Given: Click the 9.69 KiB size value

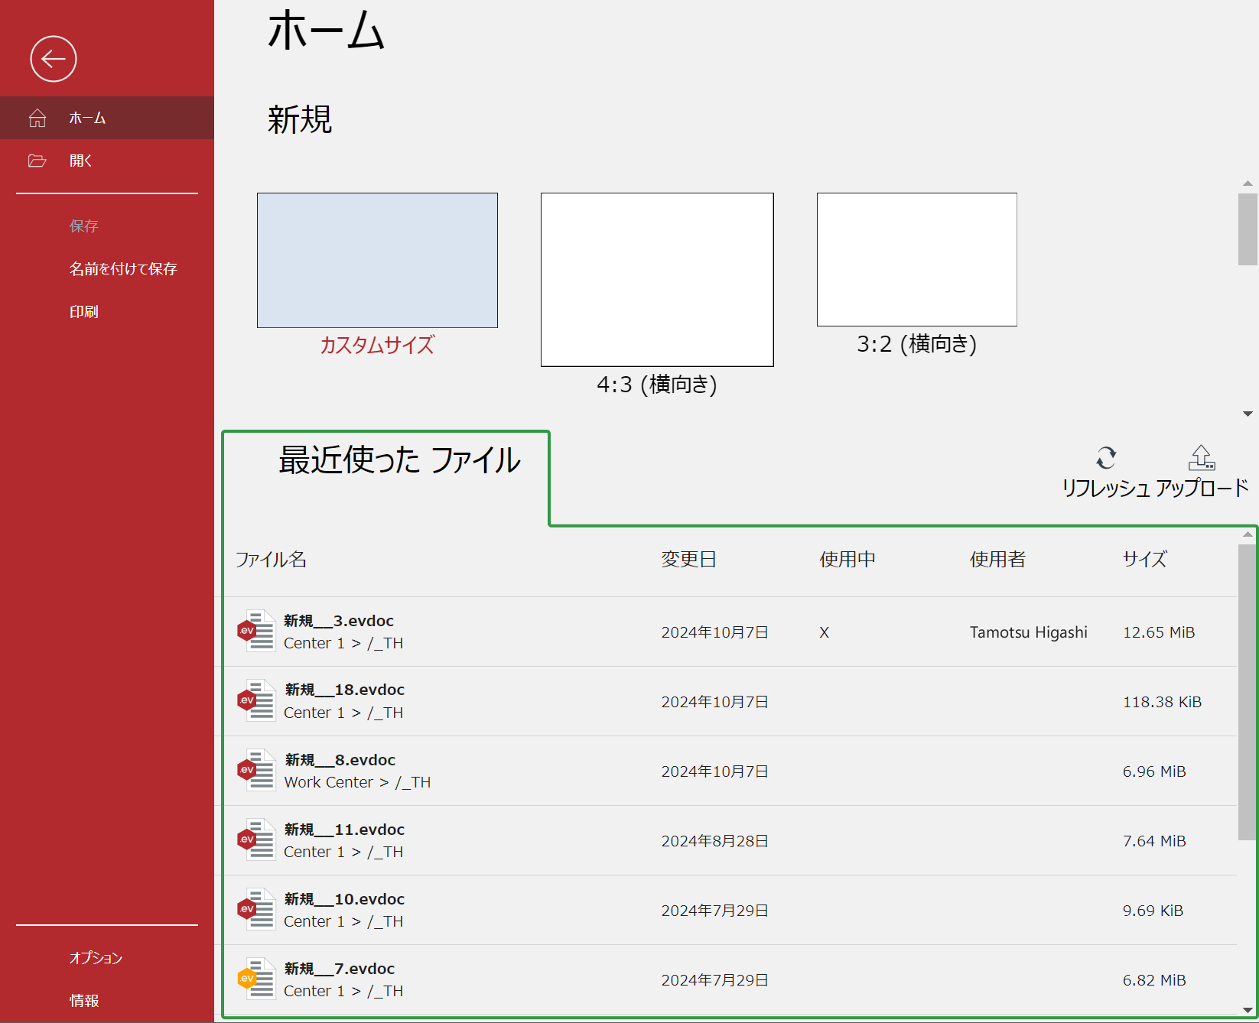Looking at the screenshot, I should point(1153,911).
